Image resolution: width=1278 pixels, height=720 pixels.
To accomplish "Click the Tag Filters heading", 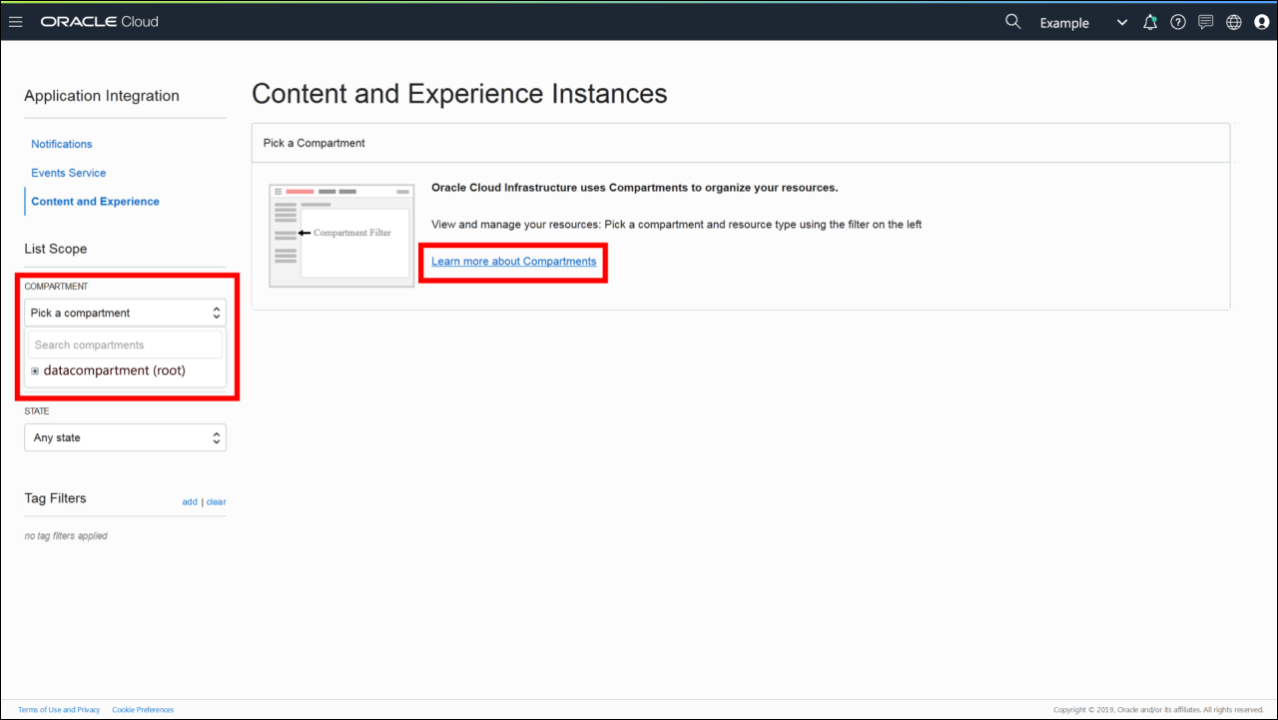I will (x=55, y=498).
